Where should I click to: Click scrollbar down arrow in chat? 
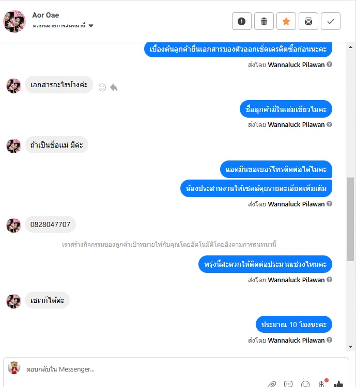[350, 347]
